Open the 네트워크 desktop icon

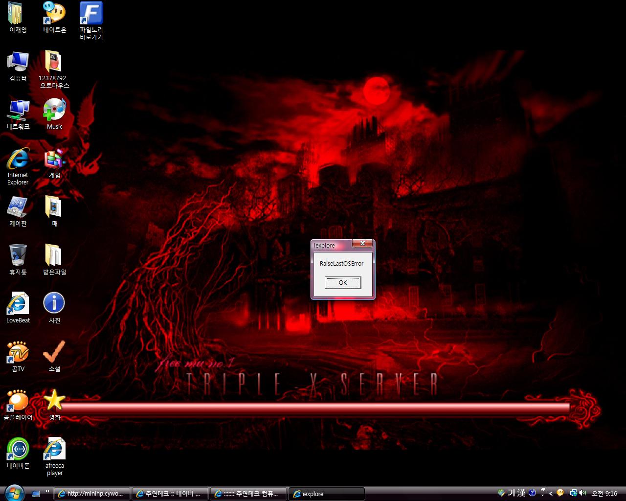pos(18,114)
